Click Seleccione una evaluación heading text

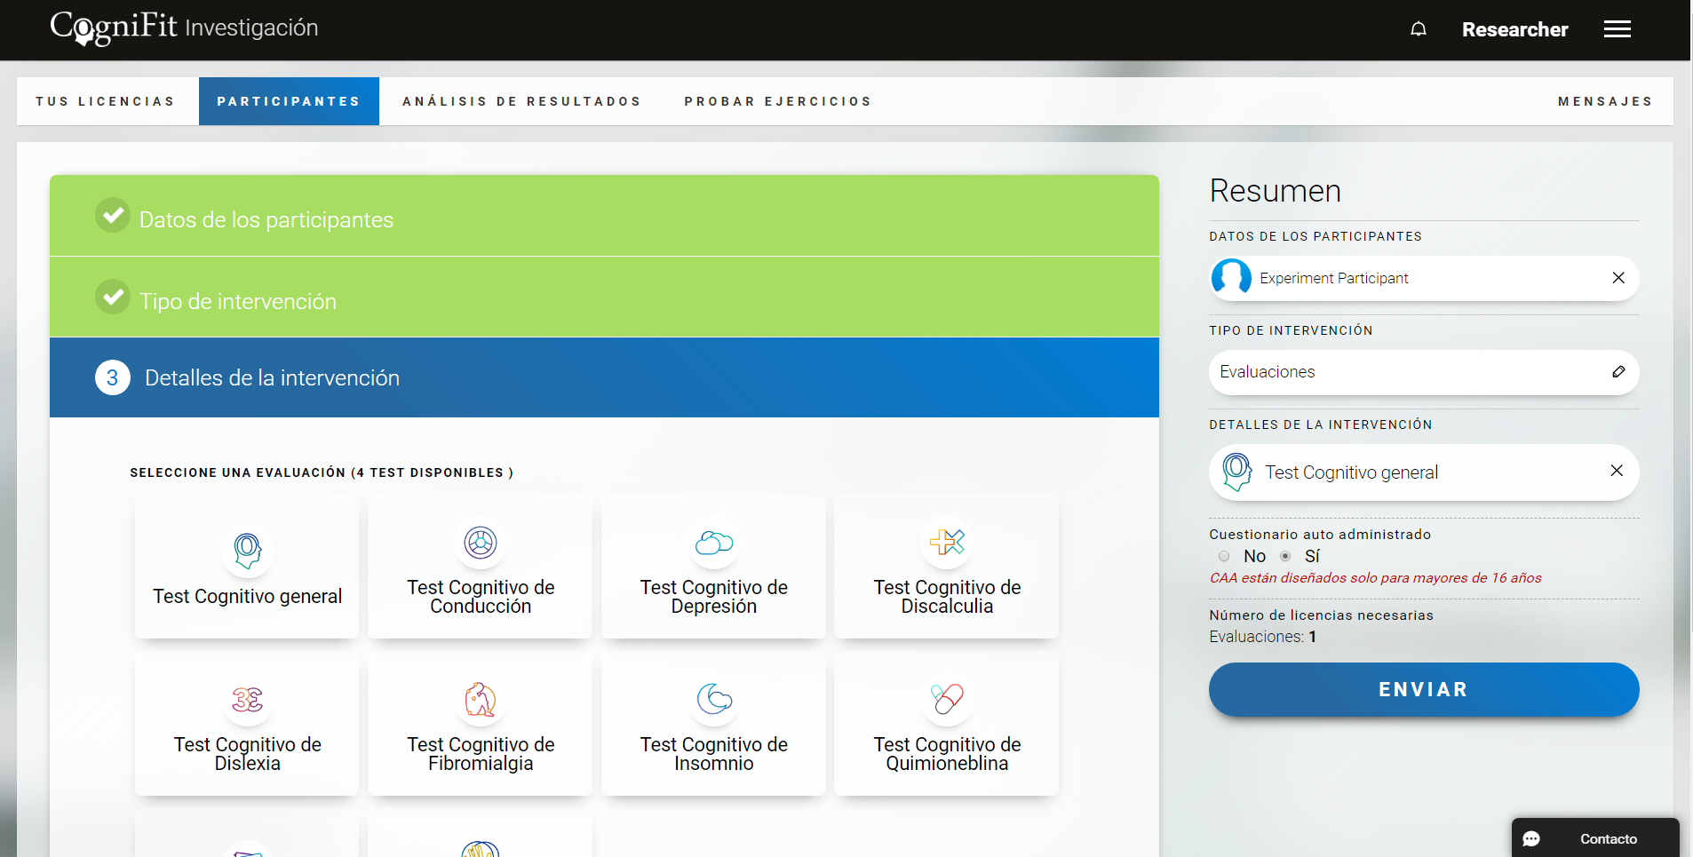pyautogui.click(x=322, y=472)
